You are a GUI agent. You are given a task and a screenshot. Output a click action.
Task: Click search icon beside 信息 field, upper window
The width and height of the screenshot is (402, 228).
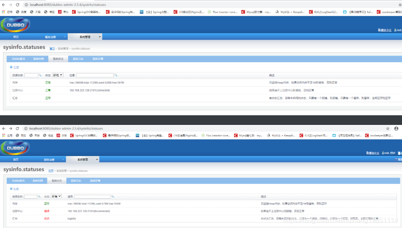click(116, 75)
